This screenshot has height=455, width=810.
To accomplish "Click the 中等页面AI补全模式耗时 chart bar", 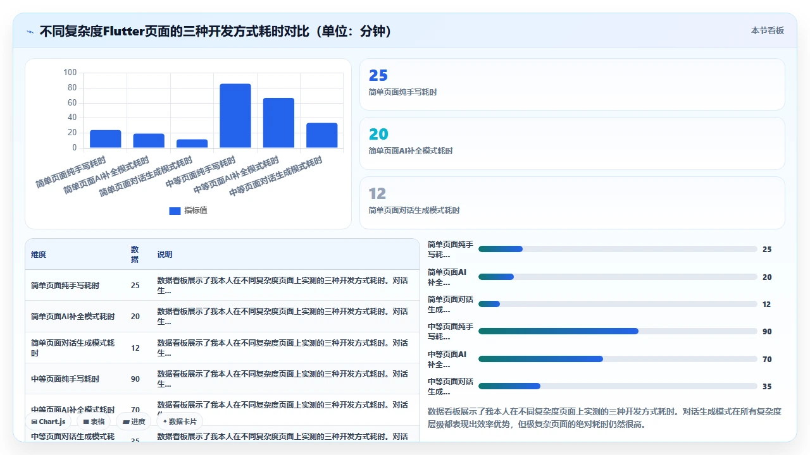I will tap(278, 123).
